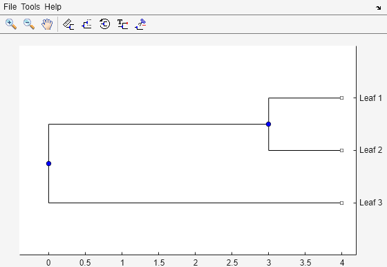Image resolution: width=387 pixels, height=267 pixels.
Task: Click the axis tick label '0.5'
Action: coord(85,263)
